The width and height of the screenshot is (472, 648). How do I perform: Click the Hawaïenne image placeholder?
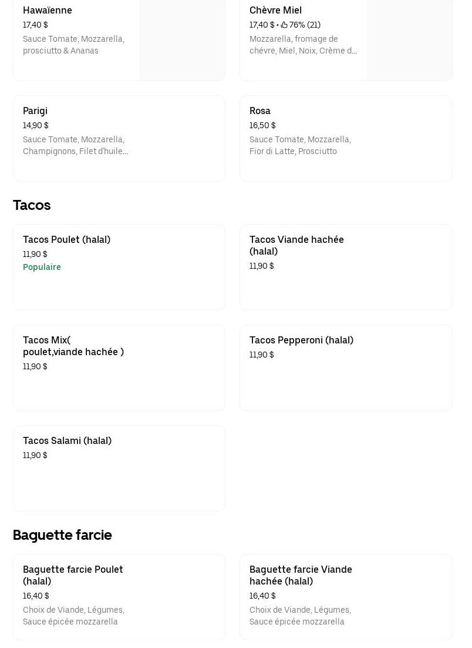click(x=182, y=40)
